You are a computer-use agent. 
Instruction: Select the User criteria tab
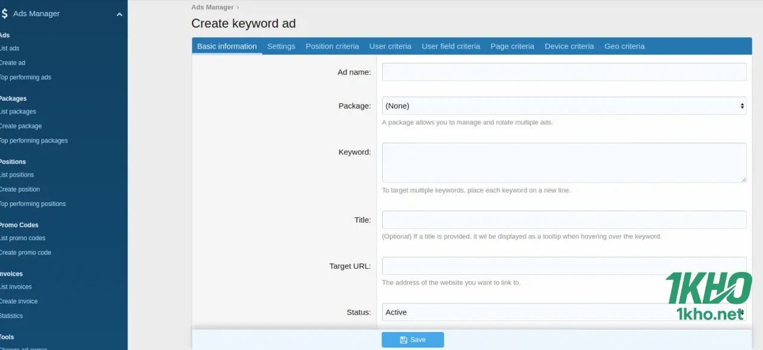pos(390,46)
